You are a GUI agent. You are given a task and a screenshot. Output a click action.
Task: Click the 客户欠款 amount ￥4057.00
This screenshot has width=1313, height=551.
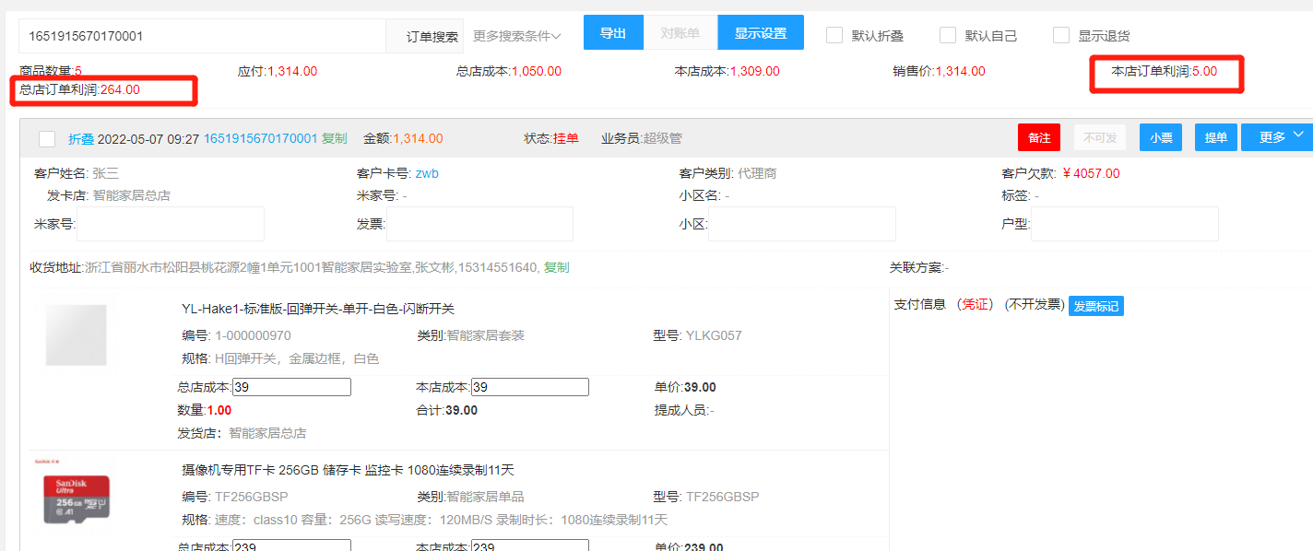[x=1091, y=173]
